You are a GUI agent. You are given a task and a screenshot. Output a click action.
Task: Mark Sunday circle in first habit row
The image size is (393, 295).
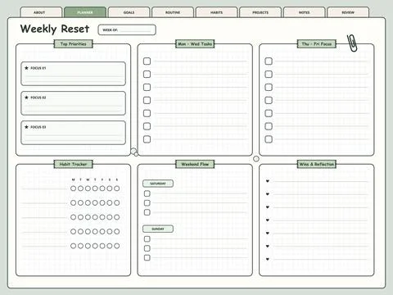click(117, 188)
